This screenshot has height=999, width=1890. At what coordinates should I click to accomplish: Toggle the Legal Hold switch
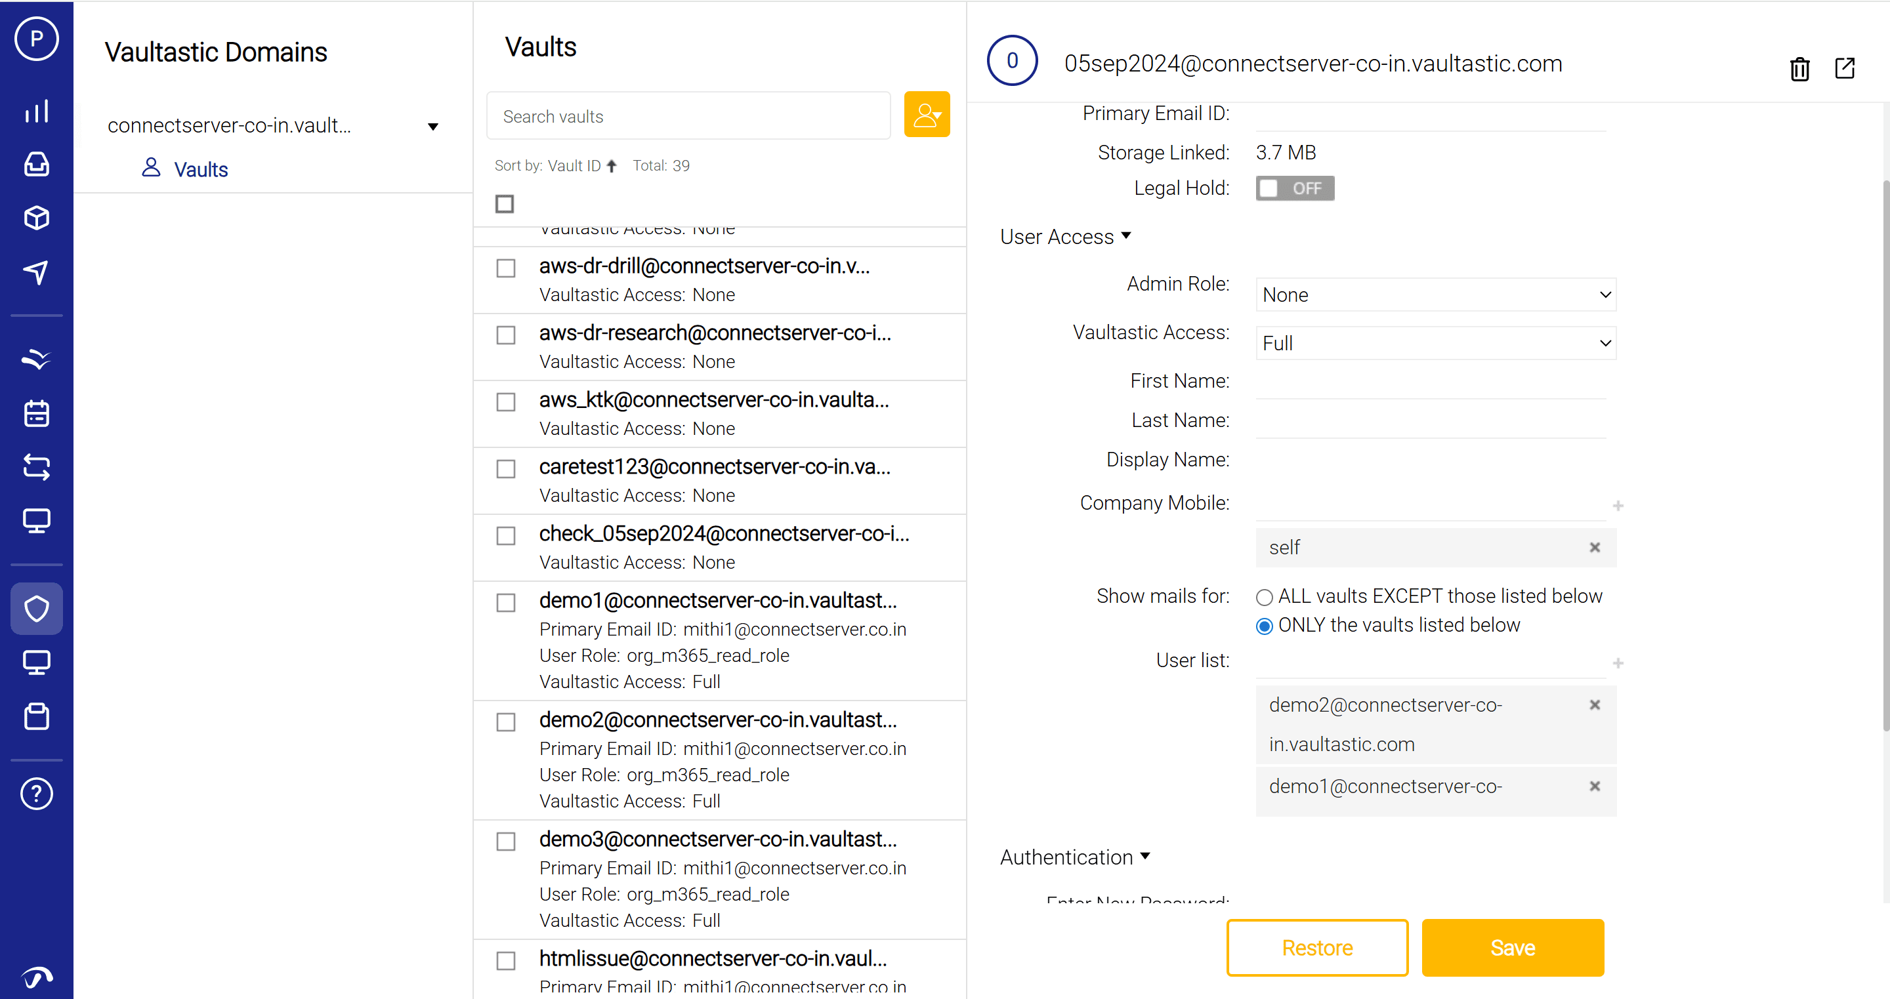[x=1294, y=188]
